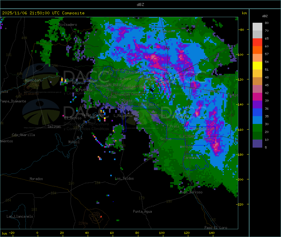The width and height of the screenshot is (281, 237).
Task: Select the Punta_Agua map label
Action: pos(142,211)
